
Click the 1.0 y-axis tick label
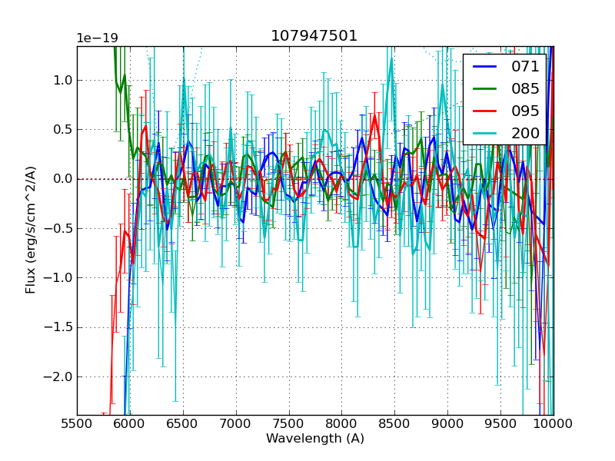[x=61, y=81]
